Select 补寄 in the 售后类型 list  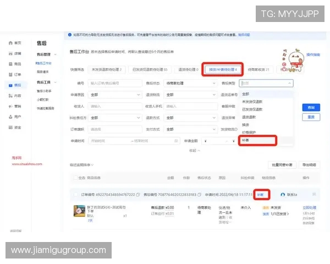(266, 140)
